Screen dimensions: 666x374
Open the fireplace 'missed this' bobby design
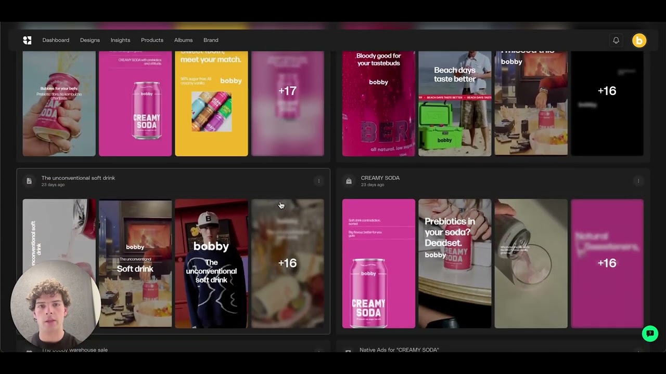[531, 103]
